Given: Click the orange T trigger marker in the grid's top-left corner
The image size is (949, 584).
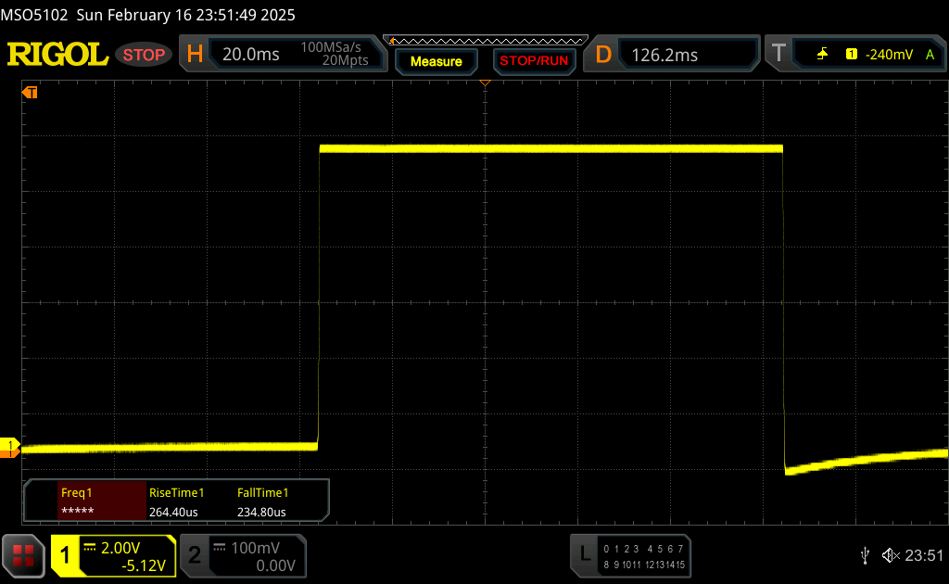Looking at the screenshot, I should [x=30, y=92].
